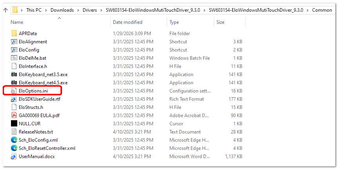The height and width of the screenshot is (169, 338).
Task: Sort by the Size column header
Action: [x=220, y=22]
